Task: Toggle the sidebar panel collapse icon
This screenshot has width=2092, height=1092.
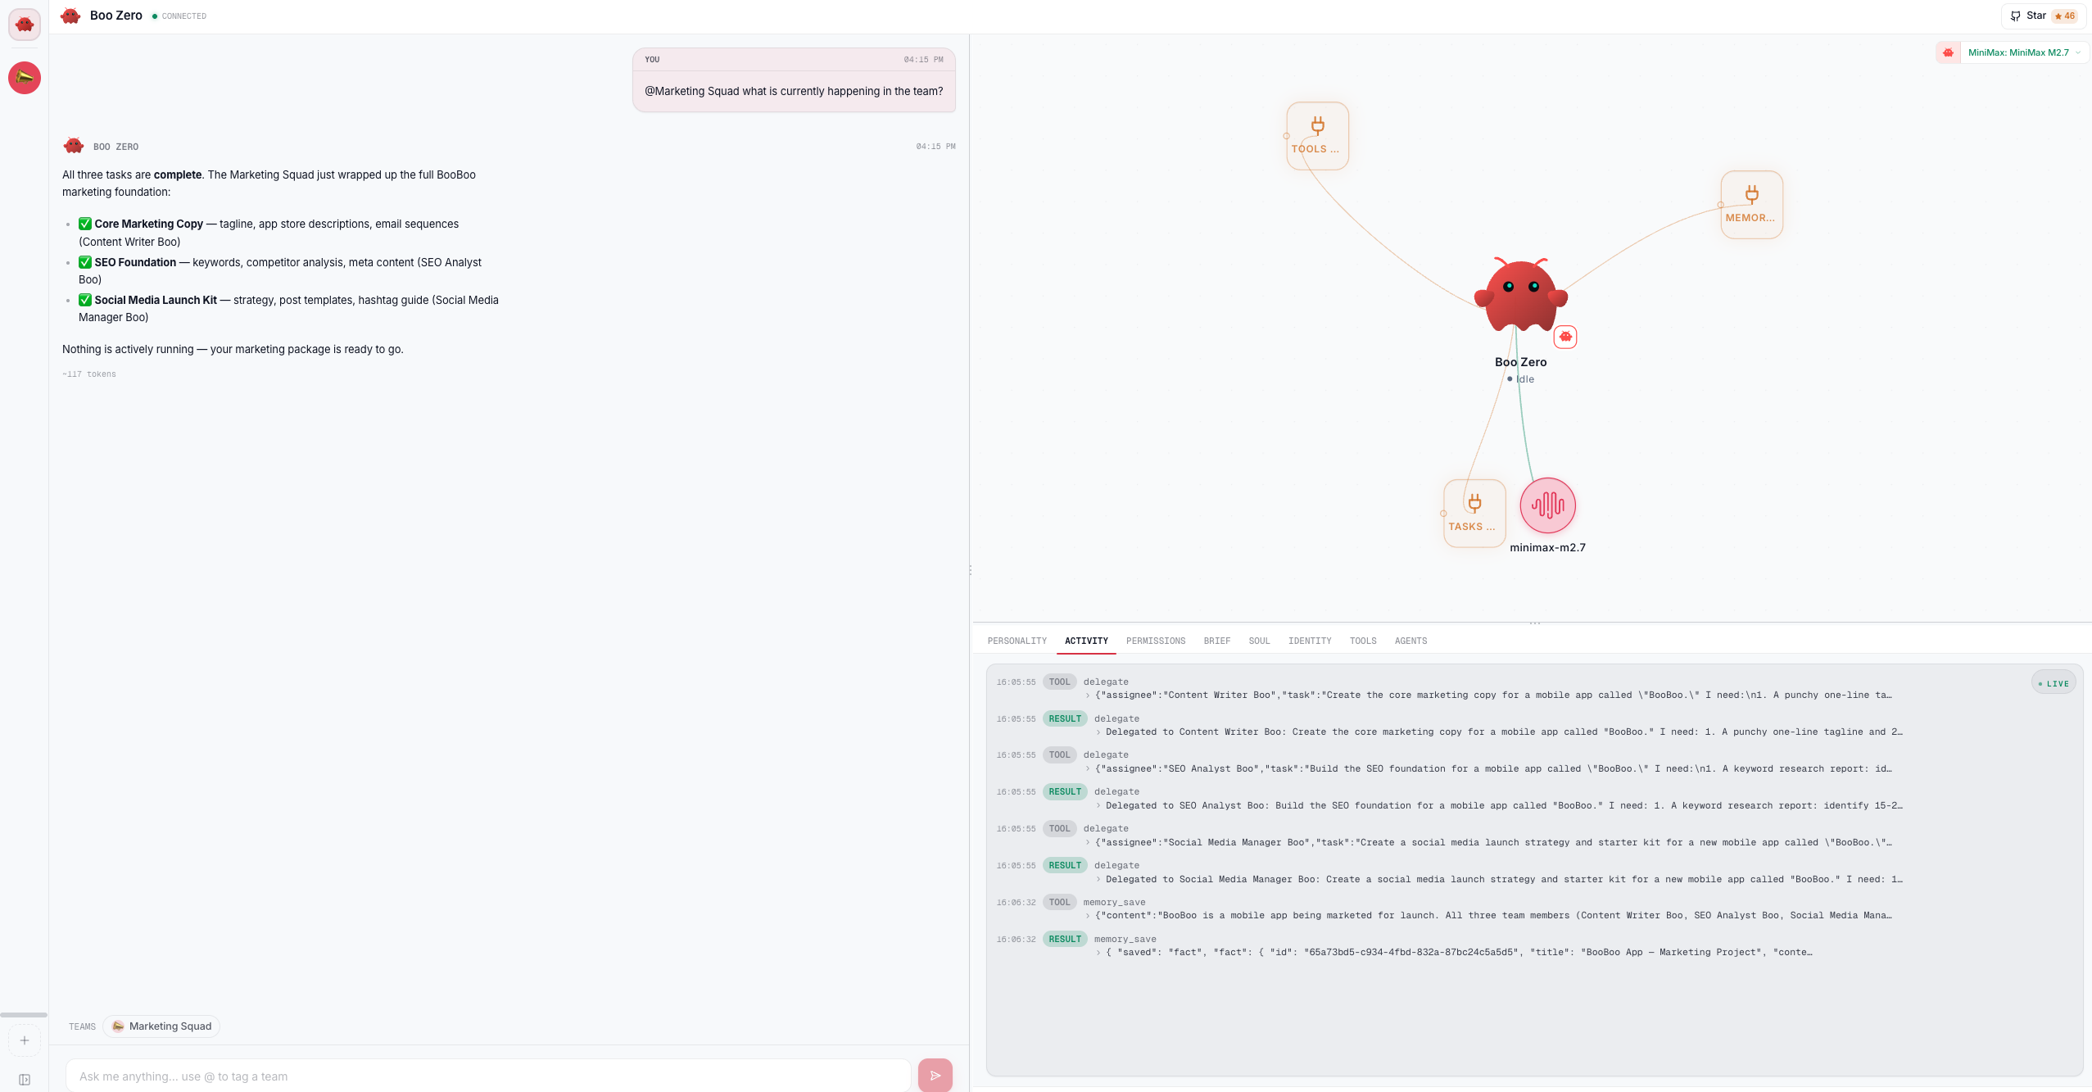Action: (x=25, y=1080)
